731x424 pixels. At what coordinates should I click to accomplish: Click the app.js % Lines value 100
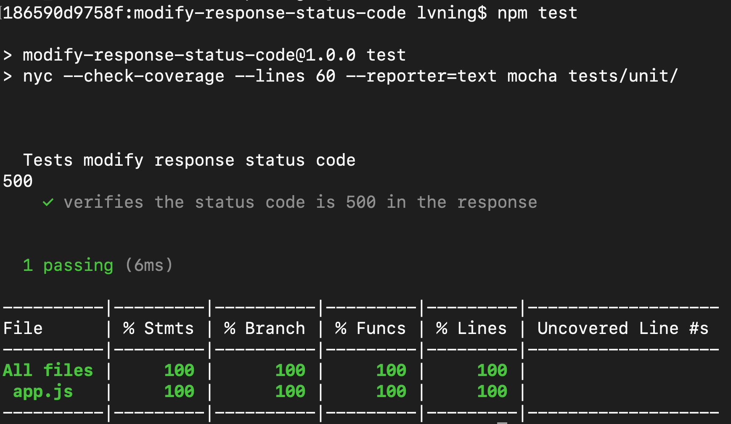pyautogui.click(x=492, y=392)
